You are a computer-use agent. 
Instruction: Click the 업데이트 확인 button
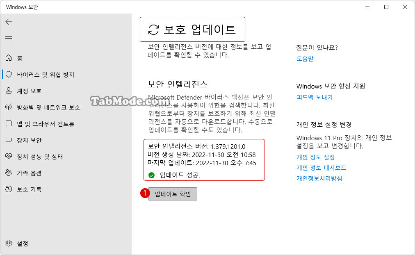click(x=173, y=194)
